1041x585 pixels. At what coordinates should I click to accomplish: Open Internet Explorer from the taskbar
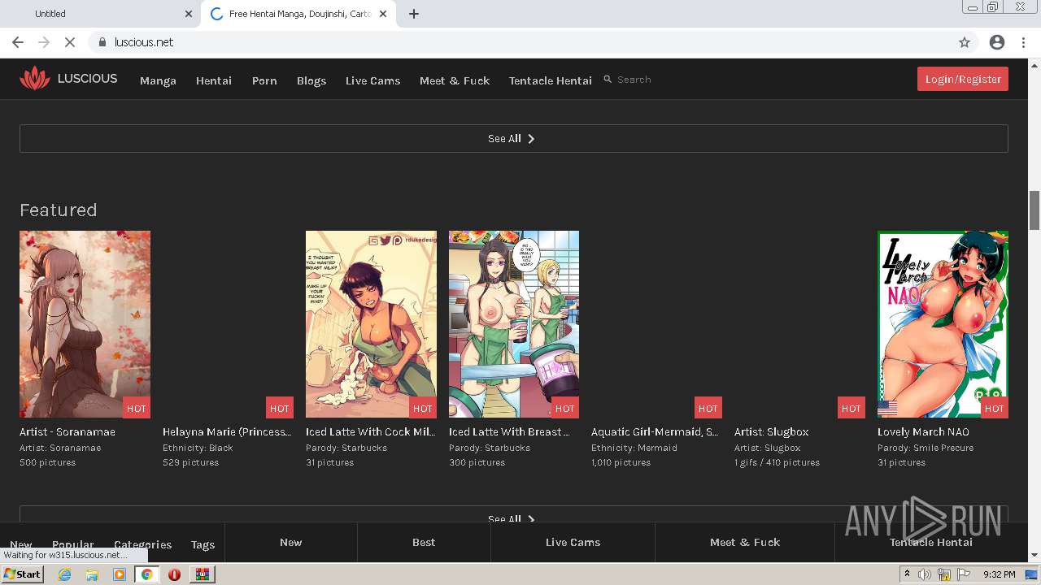[x=64, y=574]
